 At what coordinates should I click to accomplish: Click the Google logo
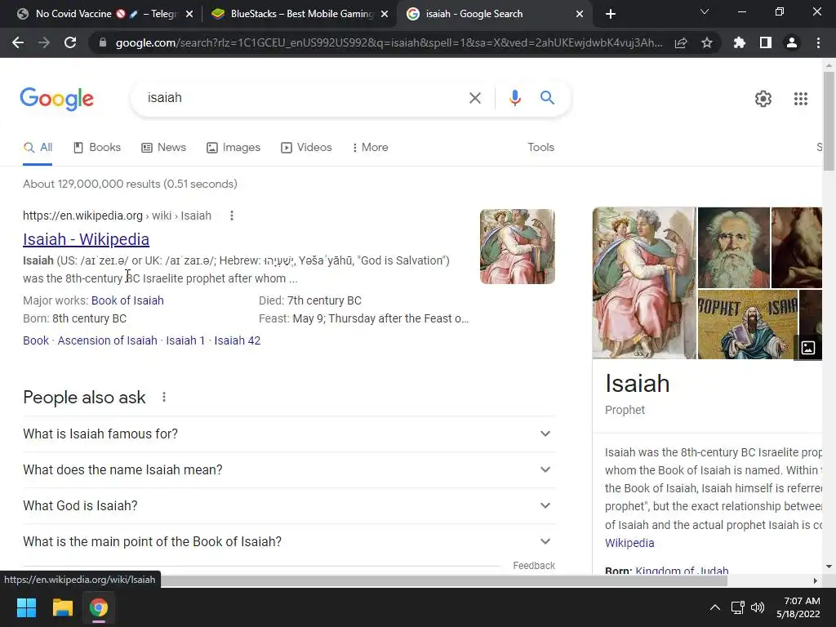(x=56, y=99)
